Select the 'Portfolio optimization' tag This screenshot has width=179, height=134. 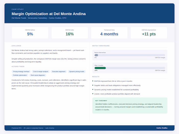click(20, 75)
